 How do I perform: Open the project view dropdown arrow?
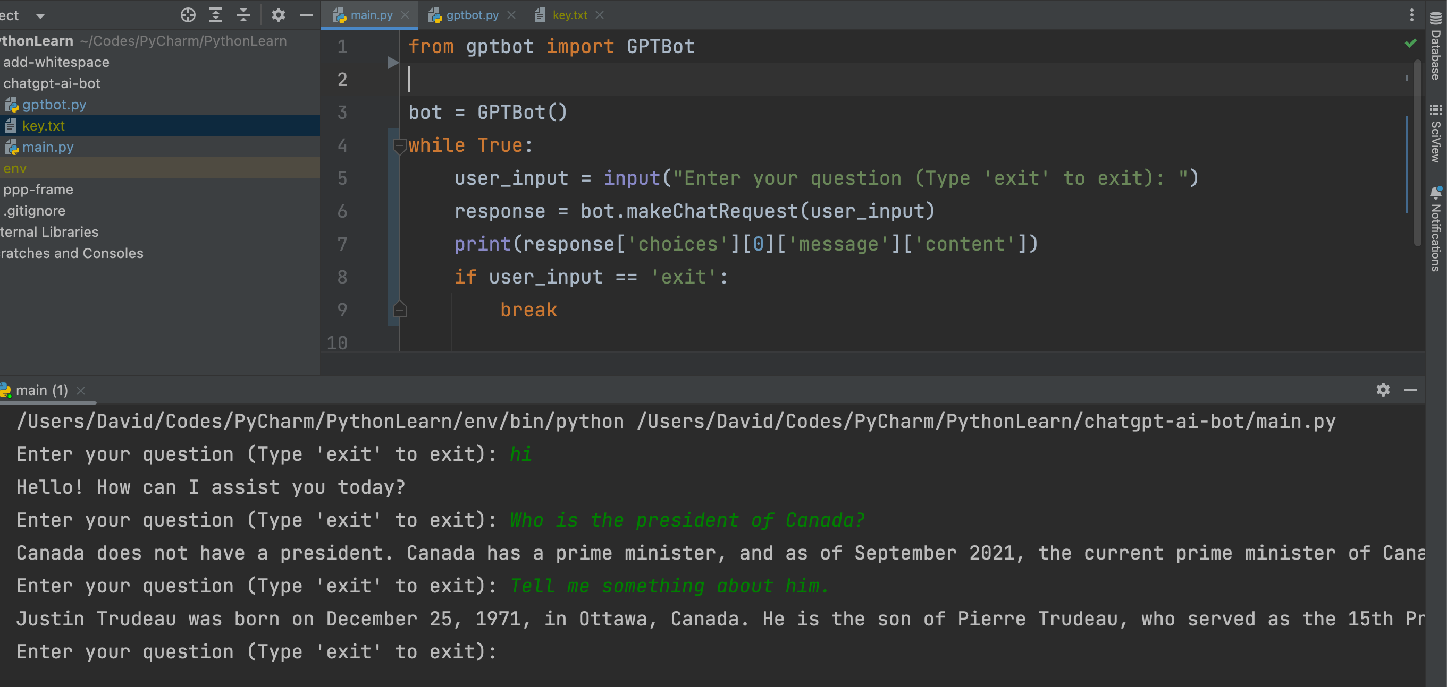click(x=40, y=16)
